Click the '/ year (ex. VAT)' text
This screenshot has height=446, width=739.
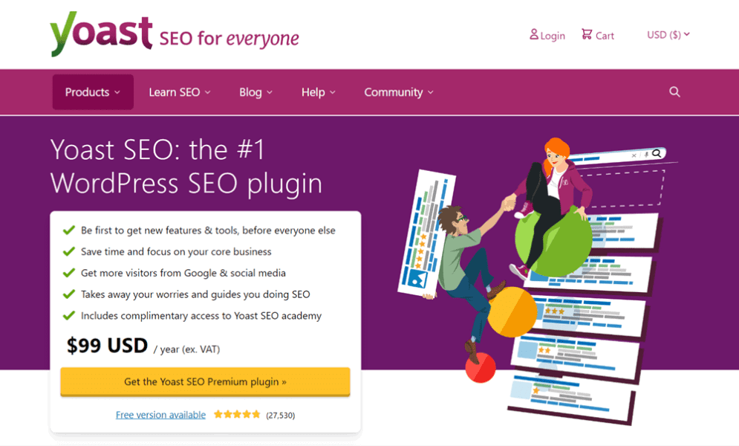pos(186,349)
